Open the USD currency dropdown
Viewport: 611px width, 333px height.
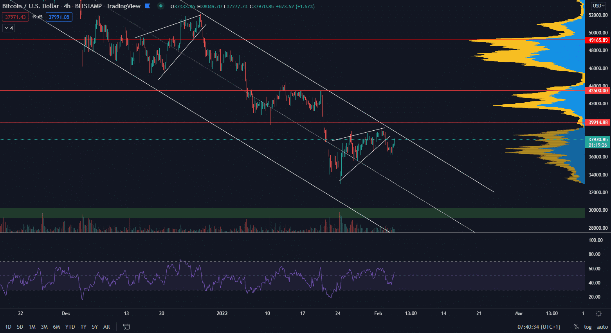(x=598, y=6)
